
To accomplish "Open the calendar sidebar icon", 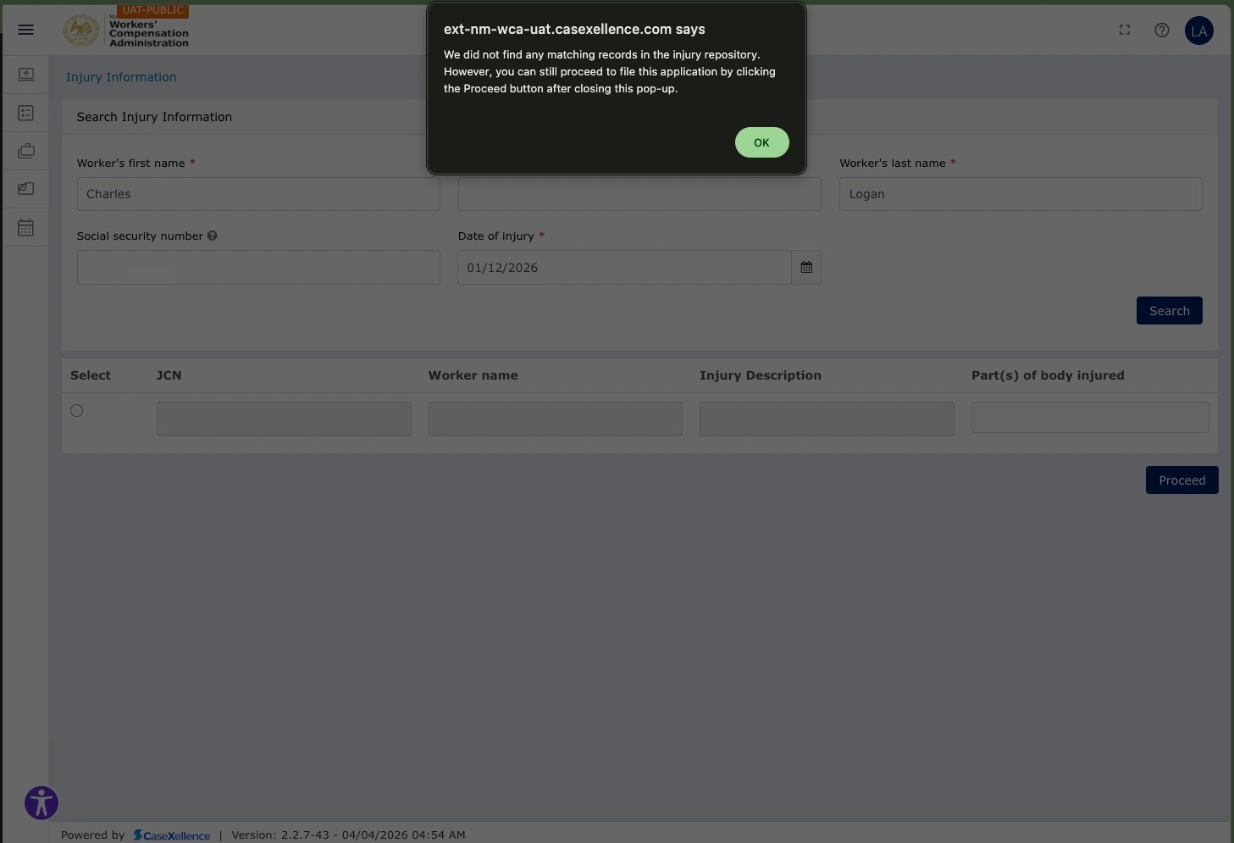I will click(26, 227).
